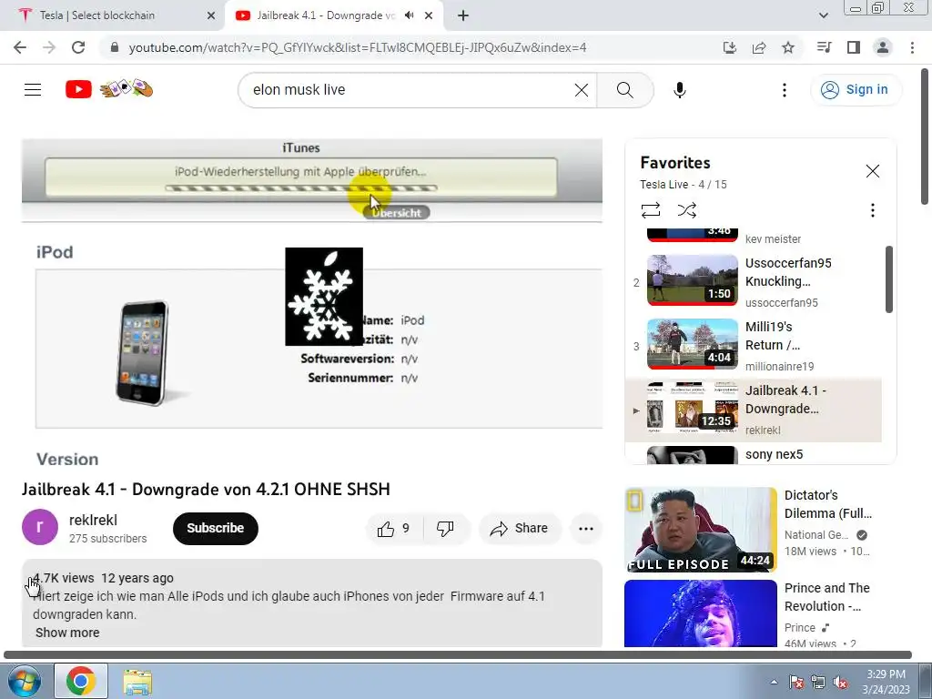The width and height of the screenshot is (932, 699).
Task: Open reklrekl channel name link
Action: coord(93,520)
